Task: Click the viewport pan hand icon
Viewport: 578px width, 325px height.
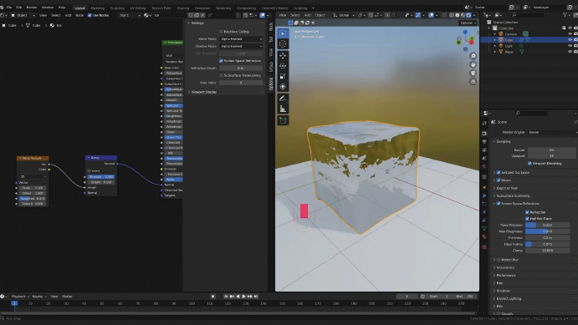Action: point(473,64)
